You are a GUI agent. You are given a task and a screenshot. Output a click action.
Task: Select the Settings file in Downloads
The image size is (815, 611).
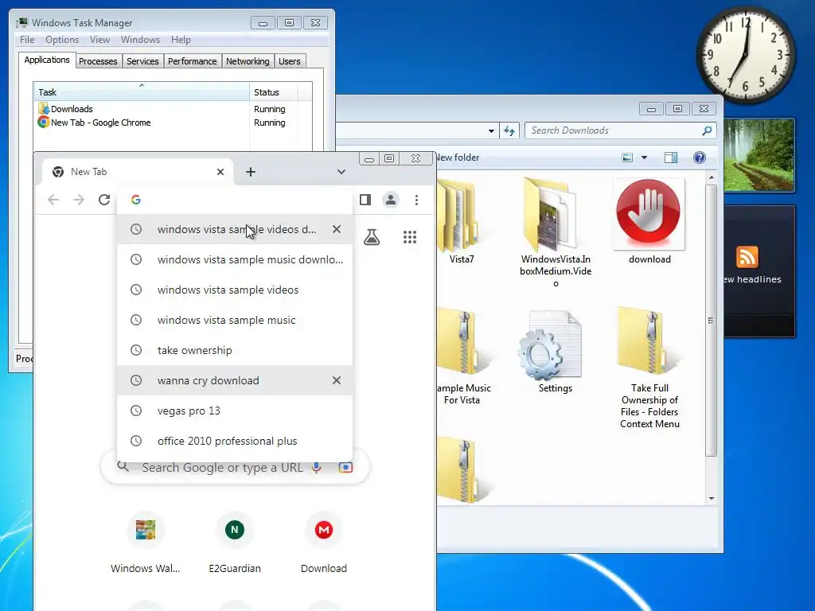tap(555, 352)
